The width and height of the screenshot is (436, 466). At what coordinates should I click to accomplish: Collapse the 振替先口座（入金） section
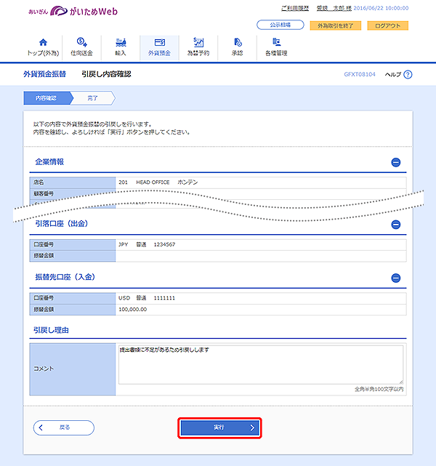click(395, 278)
